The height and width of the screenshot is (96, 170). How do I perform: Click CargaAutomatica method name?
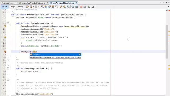[40, 23]
